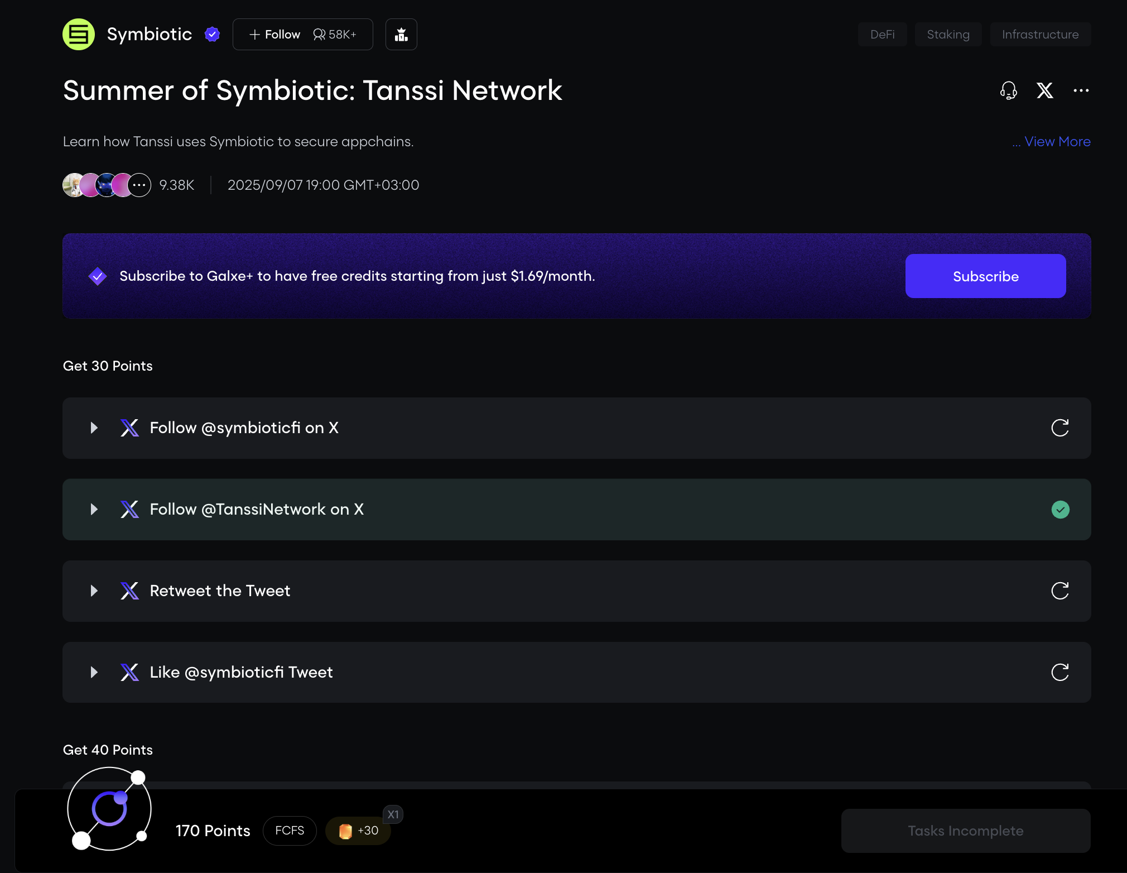Expand Like @symbioticfi Tweet task
The height and width of the screenshot is (873, 1127).
[94, 673]
